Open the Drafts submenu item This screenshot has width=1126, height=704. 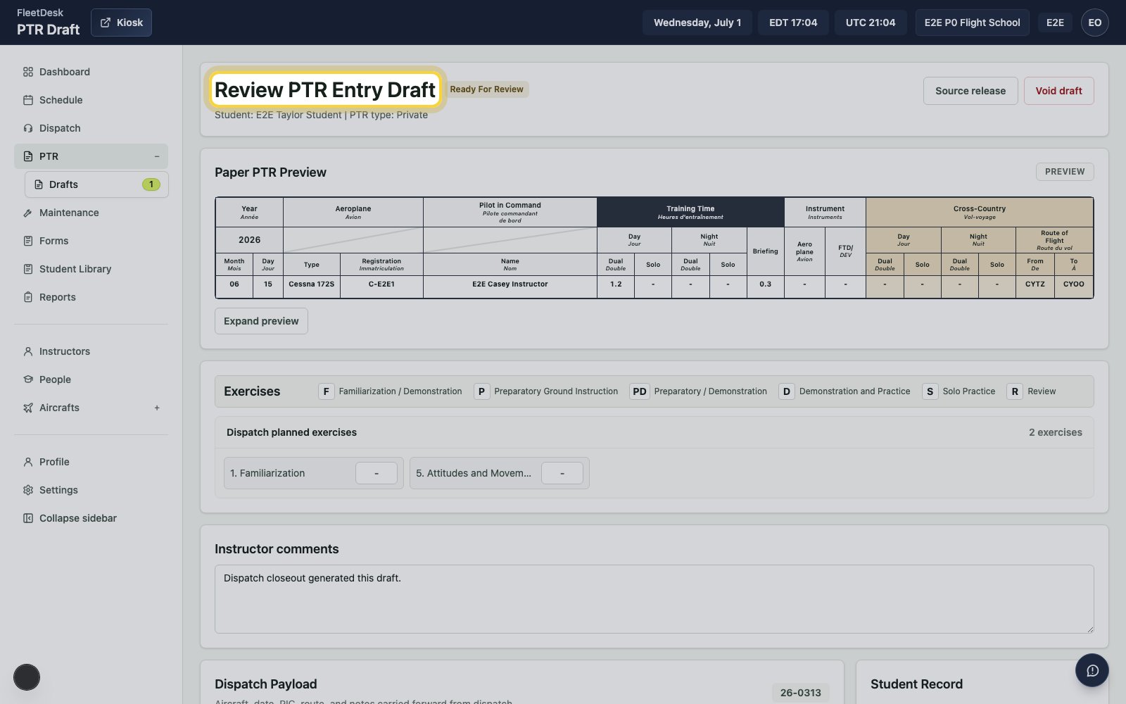tap(96, 184)
